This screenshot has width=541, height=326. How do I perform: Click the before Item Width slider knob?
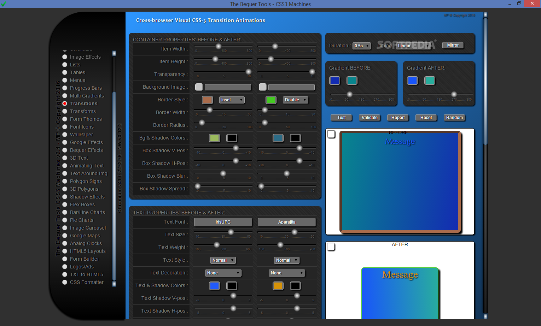(x=219, y=46)
